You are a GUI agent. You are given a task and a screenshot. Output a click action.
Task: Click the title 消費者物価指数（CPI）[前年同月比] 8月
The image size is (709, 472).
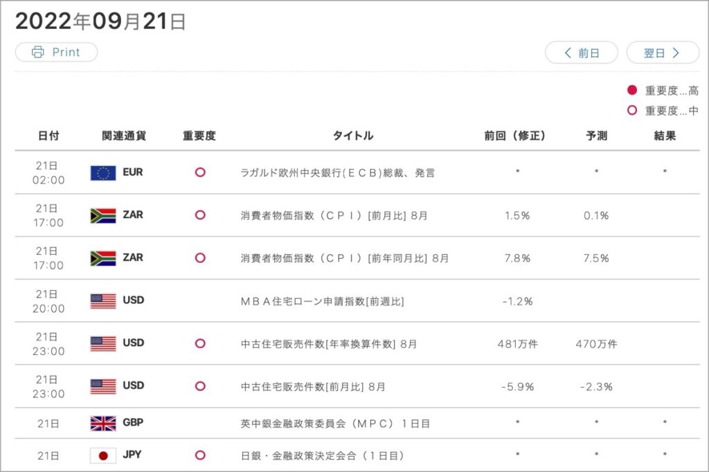(x=345, y=258)
